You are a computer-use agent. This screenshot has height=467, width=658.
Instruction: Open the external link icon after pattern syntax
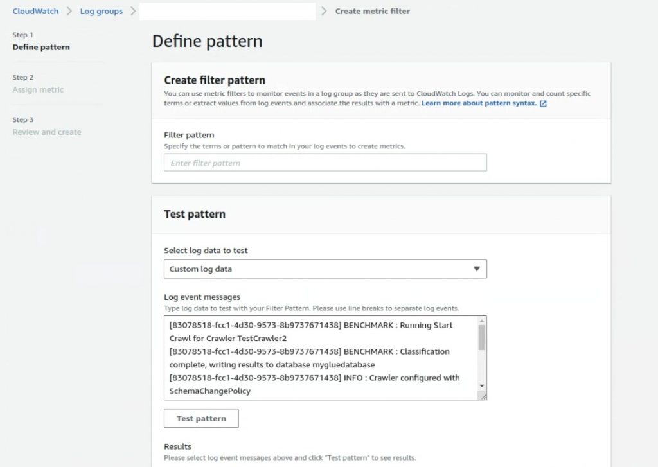tap(543, 103)
